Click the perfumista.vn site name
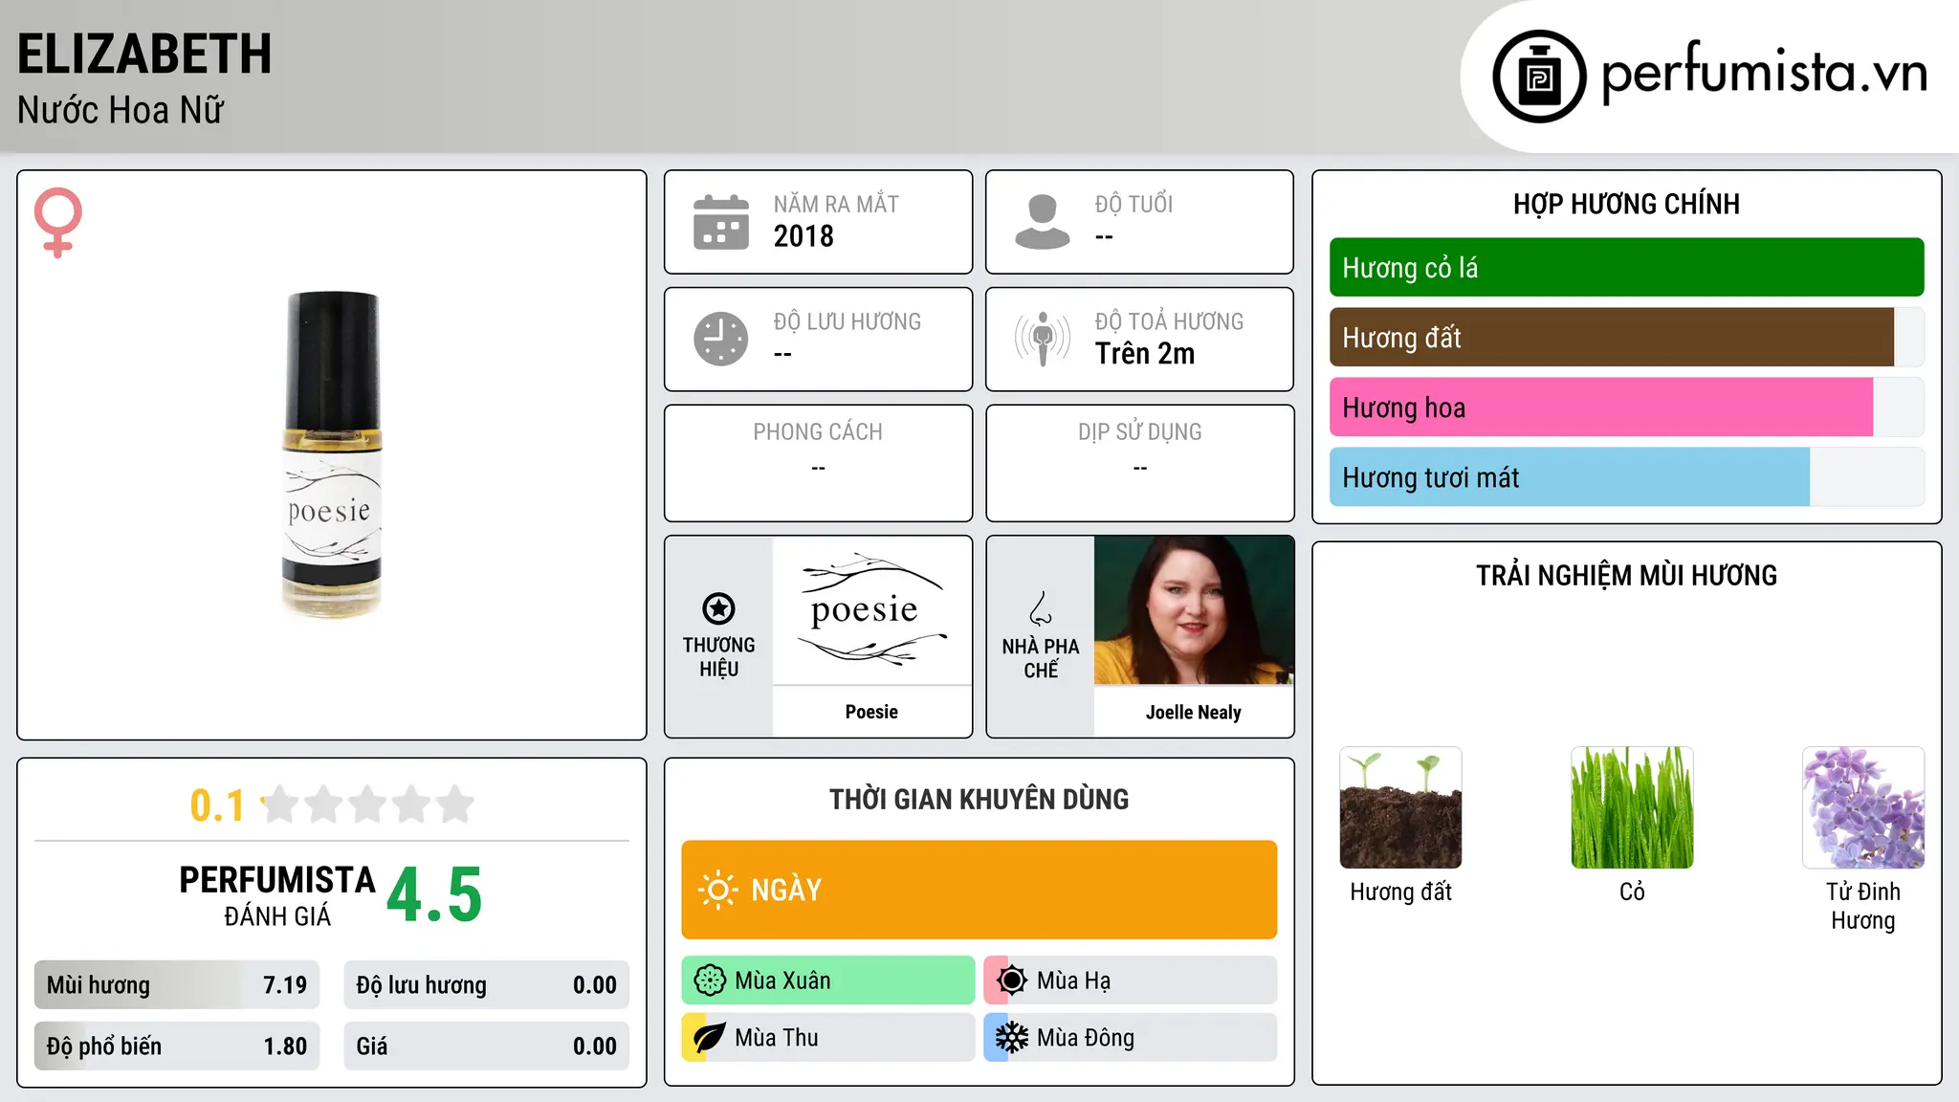1959x1102 pixels. (1764, 73)
